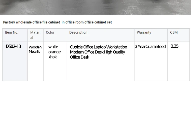The width and height of the screenshot is (191, 113).
Task: Click the word "Wooden" in the material cell
Action: point(35,47)
